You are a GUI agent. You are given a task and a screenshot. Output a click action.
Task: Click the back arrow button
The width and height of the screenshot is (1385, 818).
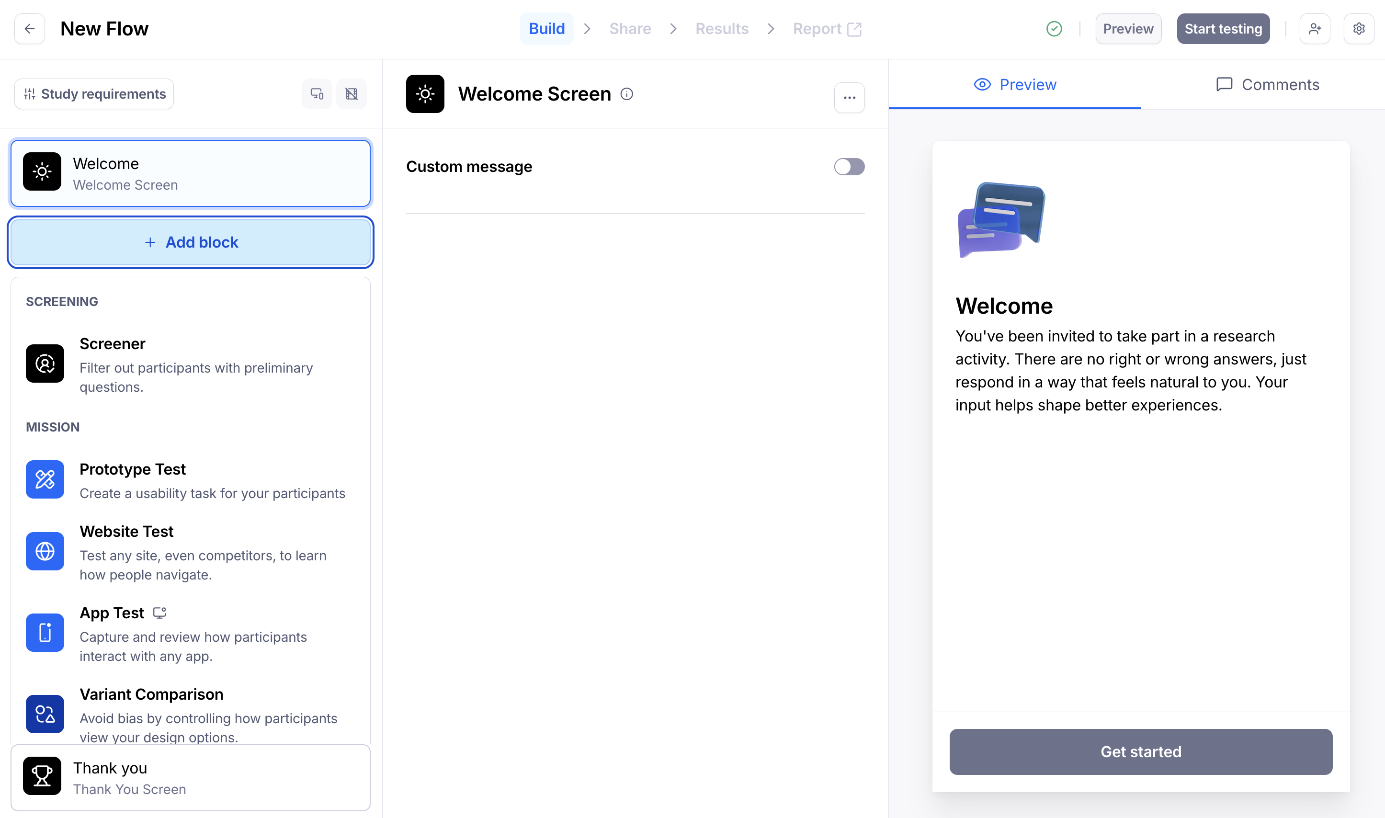click(30, 29)
